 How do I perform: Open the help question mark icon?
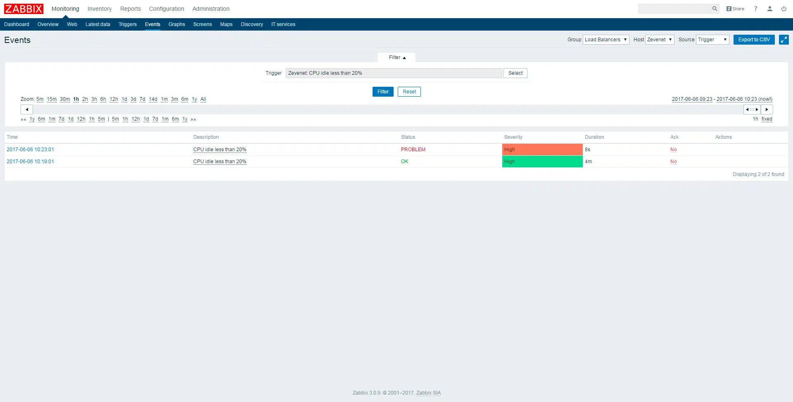[755, 9]
